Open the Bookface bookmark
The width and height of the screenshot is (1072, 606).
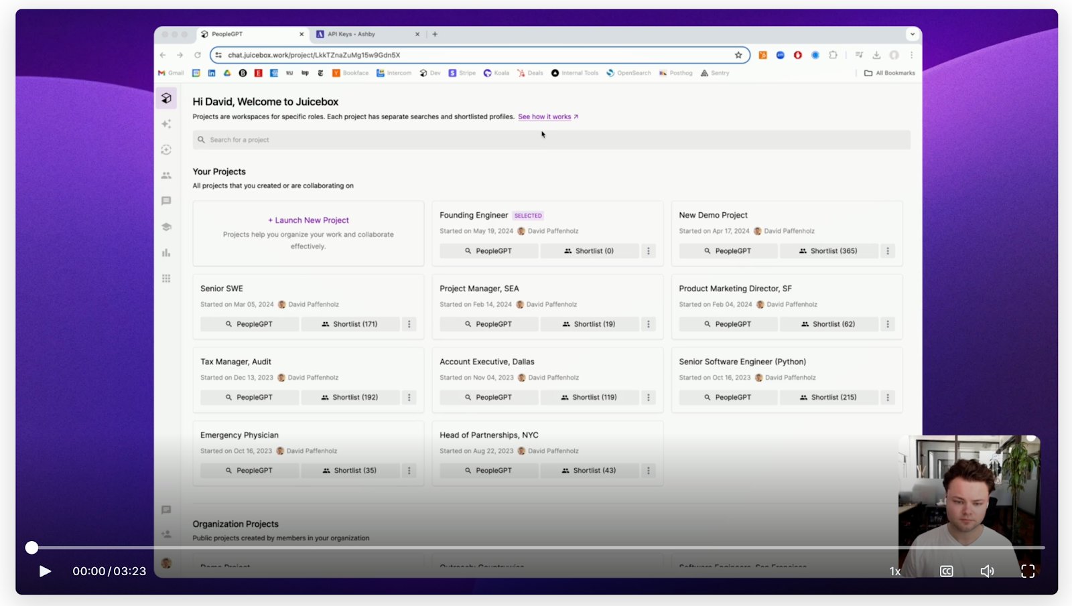pos(350,73)
